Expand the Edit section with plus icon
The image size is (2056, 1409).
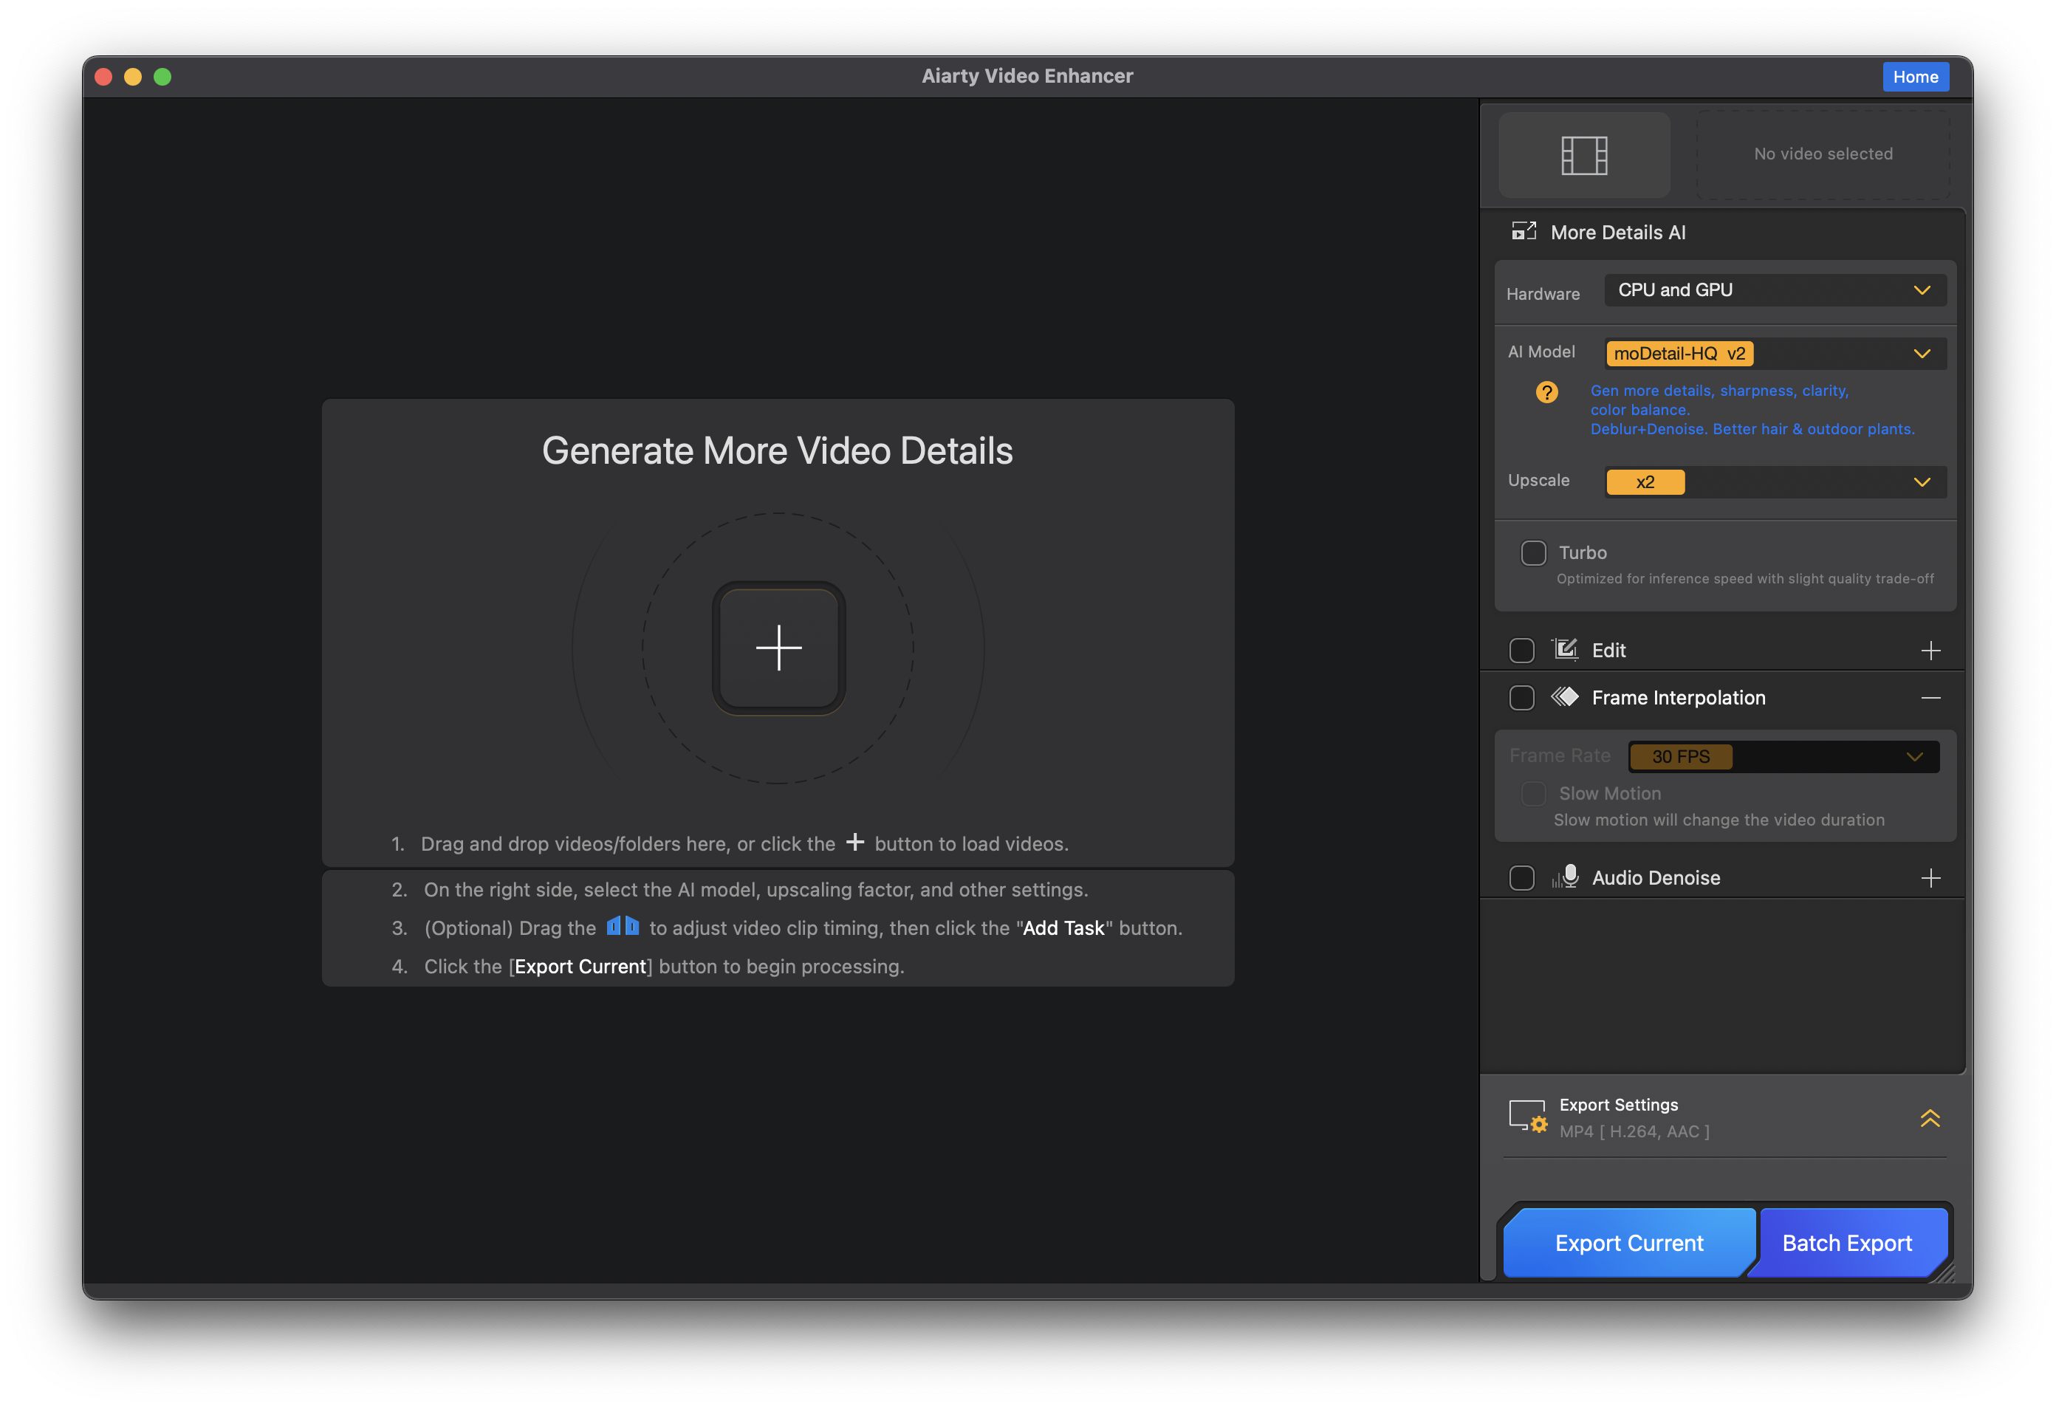click(x=1930, y=650)
